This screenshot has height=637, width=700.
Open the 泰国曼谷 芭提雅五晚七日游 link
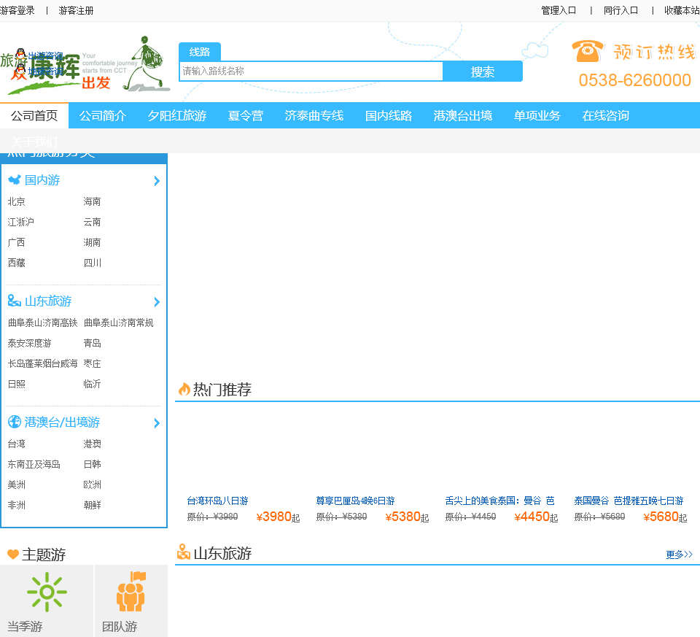[x=629, y=501]
